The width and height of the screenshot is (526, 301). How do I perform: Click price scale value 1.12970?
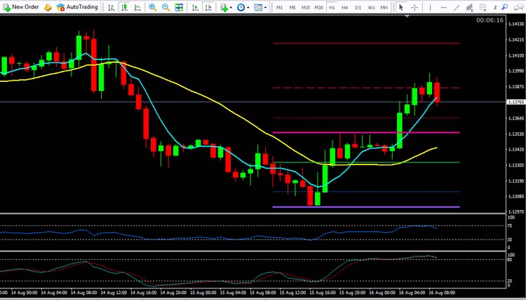[516, 211]
